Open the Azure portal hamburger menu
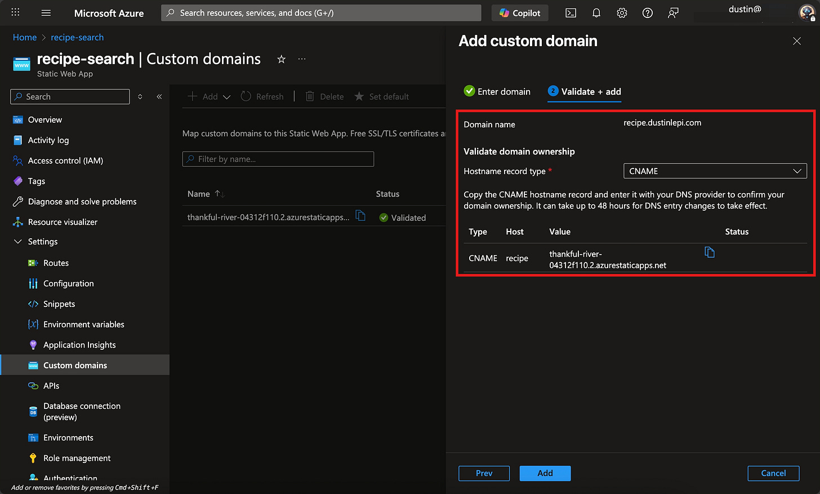Screen dimensions: 820x494 coord(46,13)
